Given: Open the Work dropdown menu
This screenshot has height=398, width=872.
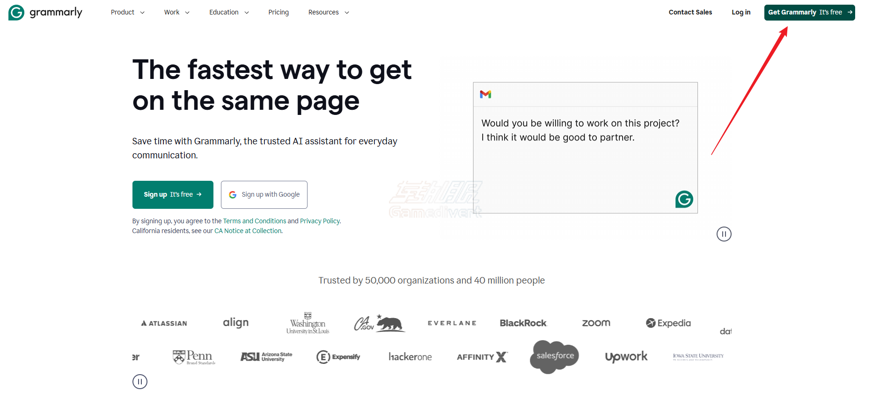Looking at the screenshot, I should click(176, 13).
